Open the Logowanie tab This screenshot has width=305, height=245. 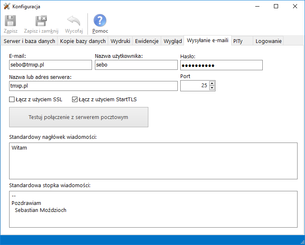269,41
